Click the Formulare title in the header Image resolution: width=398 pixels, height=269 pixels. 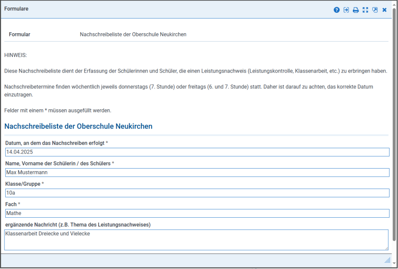[x=16, y=9]
